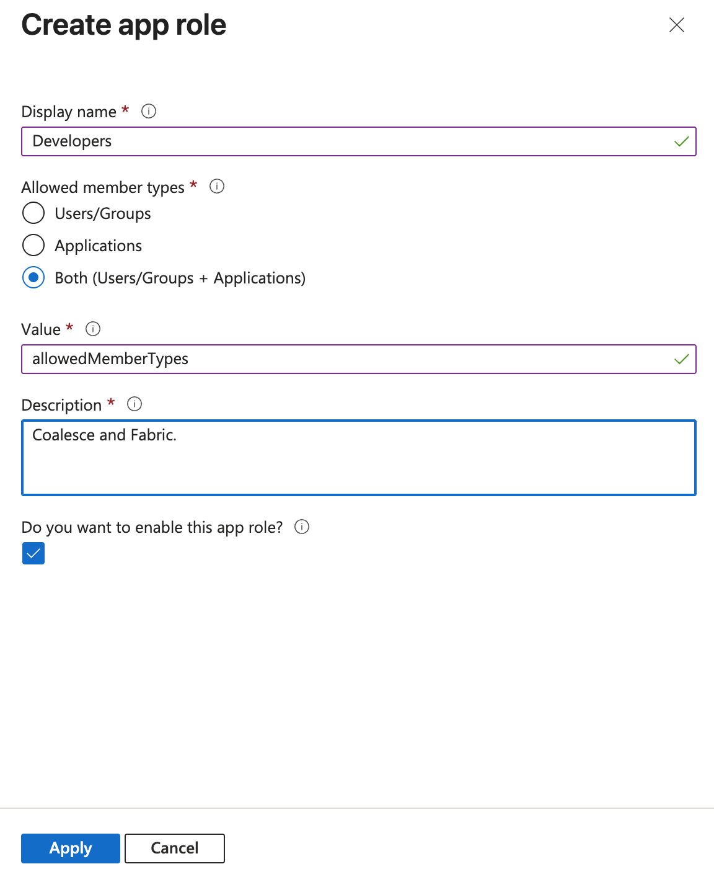Screen dimensions: 714x882
Task: Show info tooltip for the Value field
Action: [x=93, y=329]
